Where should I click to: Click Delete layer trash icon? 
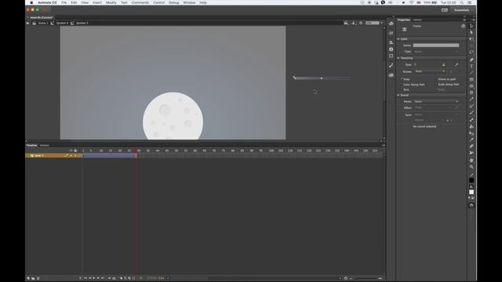pos(38,278)
